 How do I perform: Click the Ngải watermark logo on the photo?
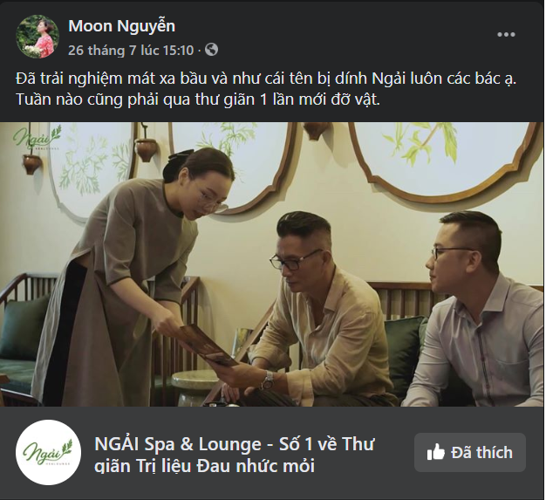(x=37, y=139)
